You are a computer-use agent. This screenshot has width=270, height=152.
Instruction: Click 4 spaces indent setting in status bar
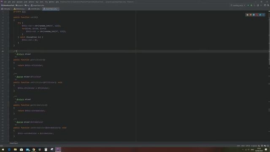click(x=254, y=146)
